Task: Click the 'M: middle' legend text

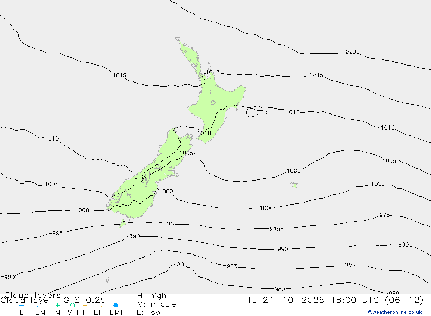Action: tap(157, 304)
